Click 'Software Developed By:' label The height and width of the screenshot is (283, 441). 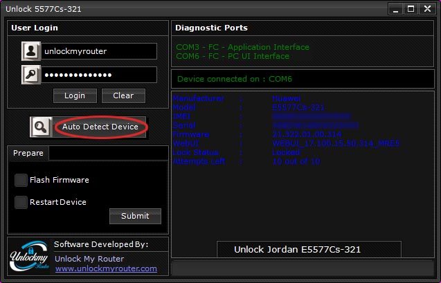coord(101,244)
